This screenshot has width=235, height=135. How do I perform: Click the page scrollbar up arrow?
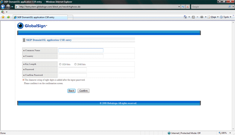click(233, 22)
